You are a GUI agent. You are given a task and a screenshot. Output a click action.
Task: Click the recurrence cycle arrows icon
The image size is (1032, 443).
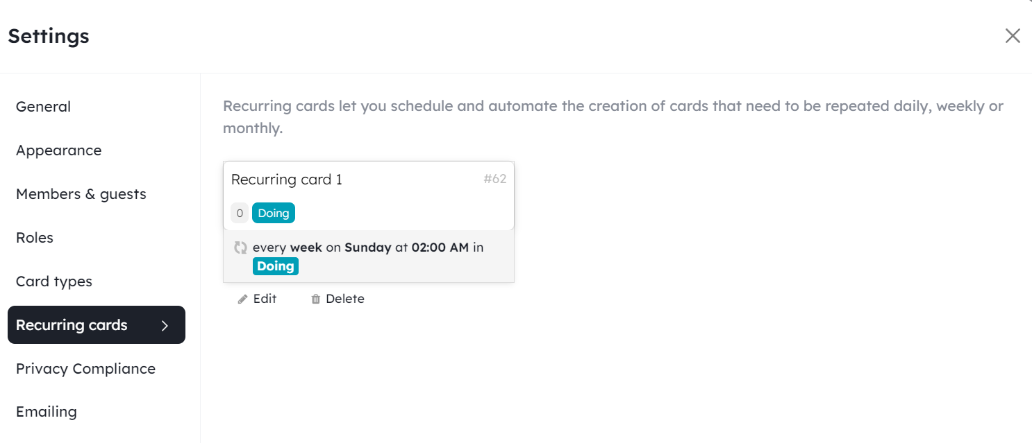[x=240, y=247]
